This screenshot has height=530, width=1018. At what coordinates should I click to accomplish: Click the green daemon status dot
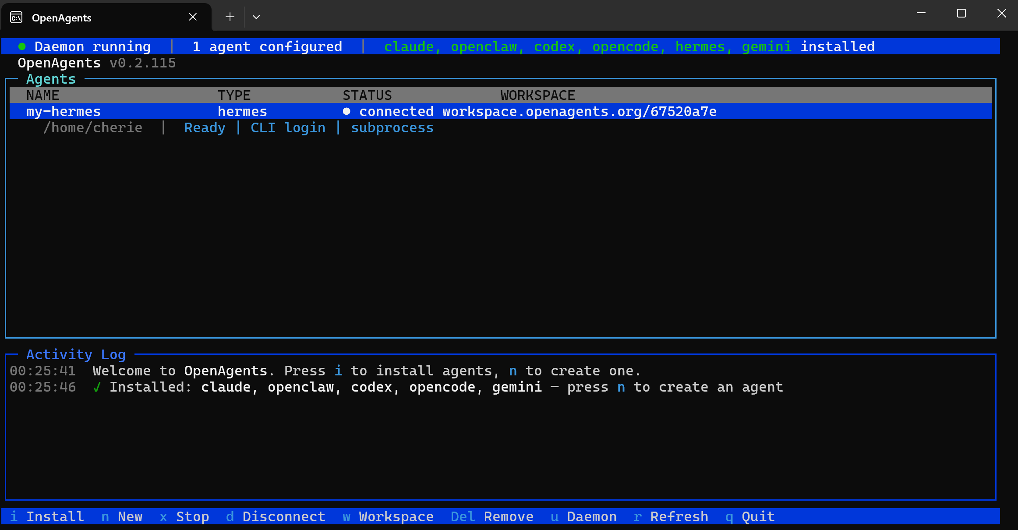(x=22, y=46)
